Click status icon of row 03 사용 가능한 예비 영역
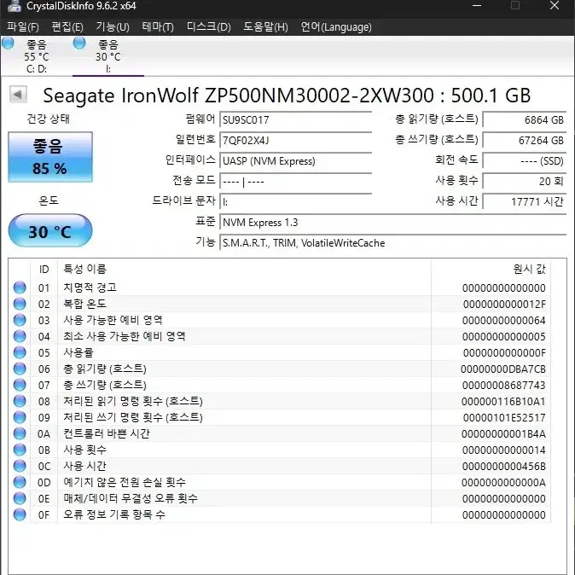The height and width of the screenshot is (575, 575). tap(20, 320)
